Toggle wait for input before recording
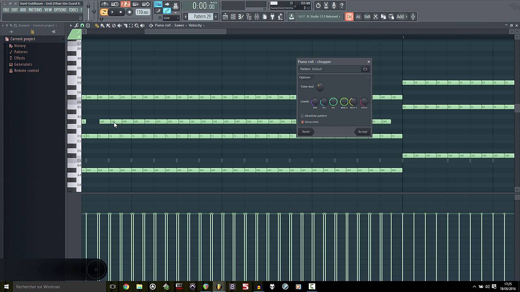This screenshot has width=520, height=292. [115, 4]
